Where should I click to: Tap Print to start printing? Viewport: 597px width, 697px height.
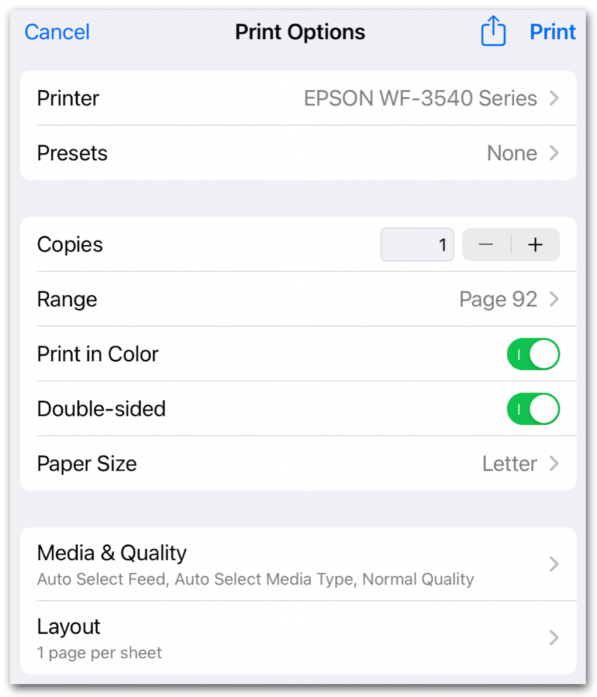552,32
